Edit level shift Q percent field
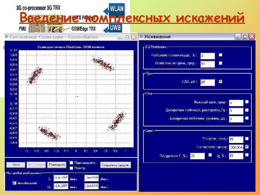 [236, 156]
